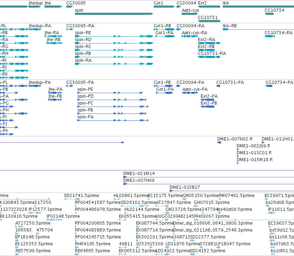294x256 pixels.
Task: Click the RE57590.5prime EST label
Action: (33, 251)
